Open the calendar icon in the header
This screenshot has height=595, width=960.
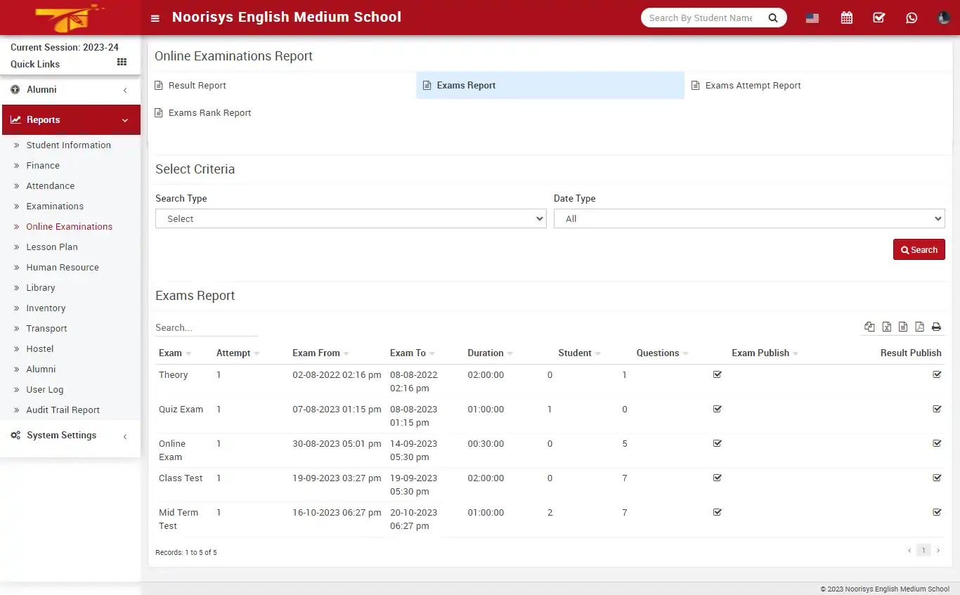846,17
